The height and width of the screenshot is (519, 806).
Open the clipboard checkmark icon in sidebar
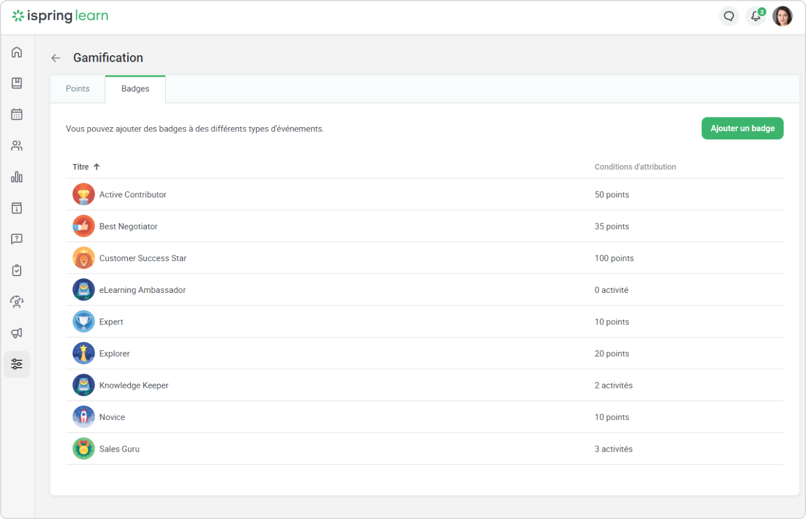coord(17,270)
